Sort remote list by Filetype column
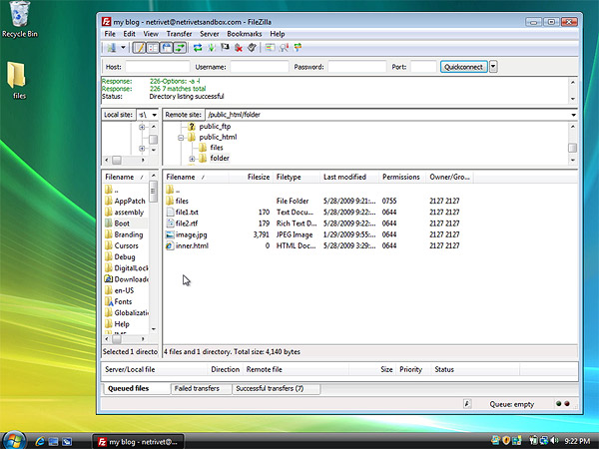The height and width of the screenshot is (449, 599). [x=297, y=178]
